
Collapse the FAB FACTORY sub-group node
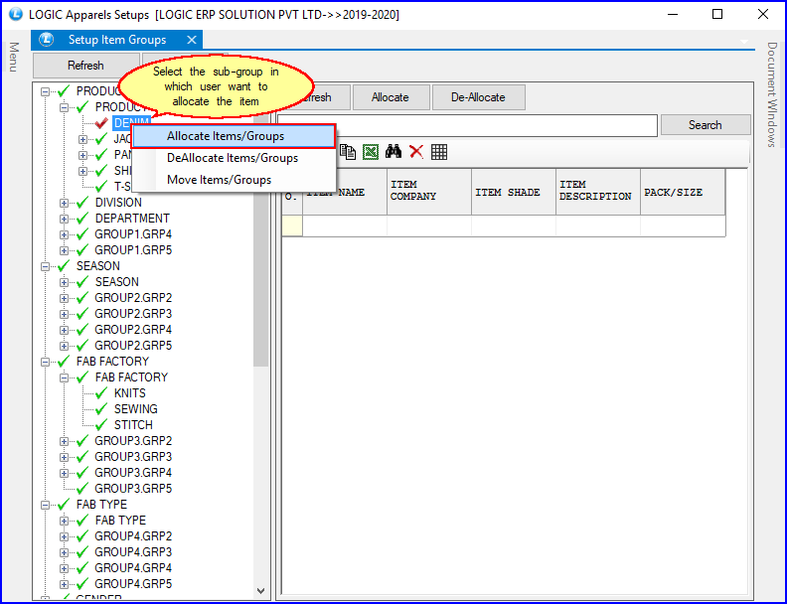point(65,377)
